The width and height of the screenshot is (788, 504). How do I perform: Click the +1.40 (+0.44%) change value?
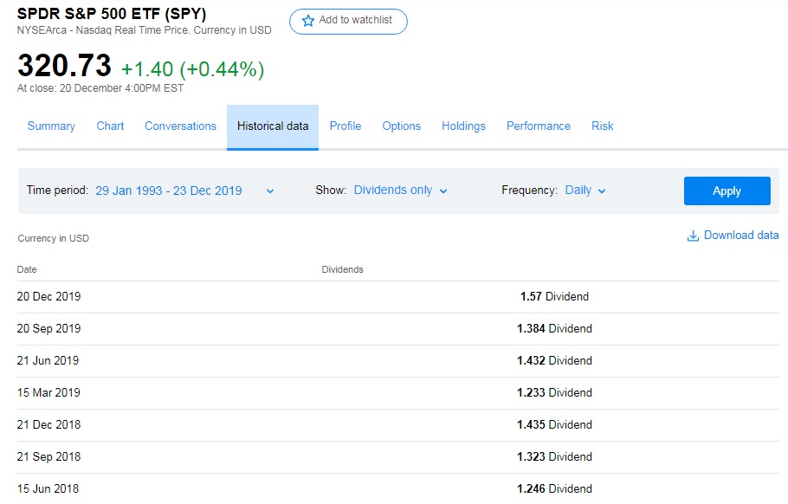(x=193, y=69)
